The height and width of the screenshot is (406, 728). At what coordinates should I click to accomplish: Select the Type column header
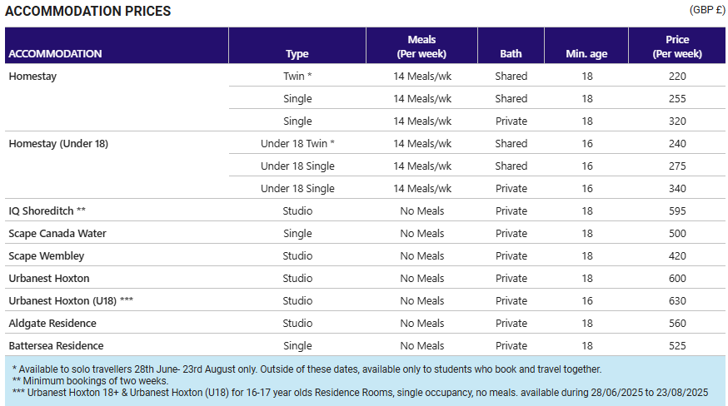297,54
